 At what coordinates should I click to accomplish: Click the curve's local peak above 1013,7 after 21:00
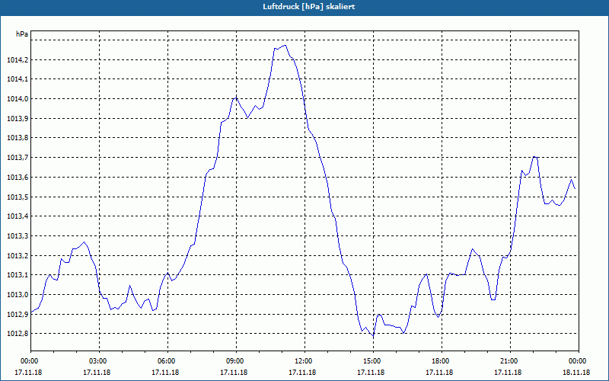(x=534, y=157)
